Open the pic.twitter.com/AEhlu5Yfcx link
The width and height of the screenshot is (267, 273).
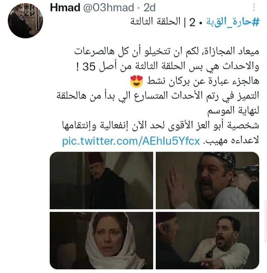pyautogui.click(x=131, y=141)
